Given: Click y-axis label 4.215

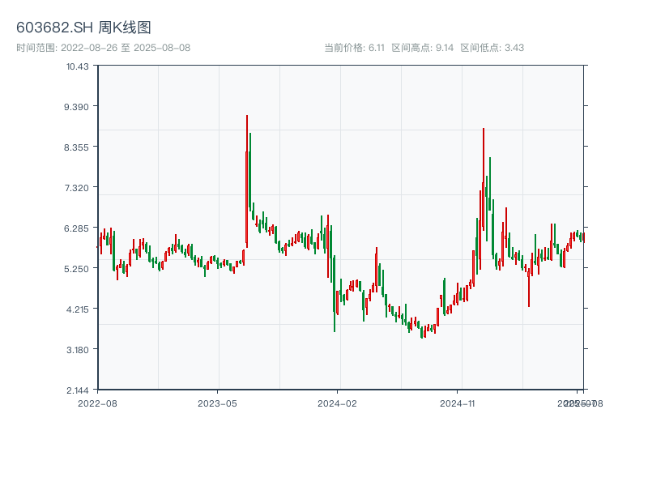Looking at the screenshot, I should pos(77,309).
